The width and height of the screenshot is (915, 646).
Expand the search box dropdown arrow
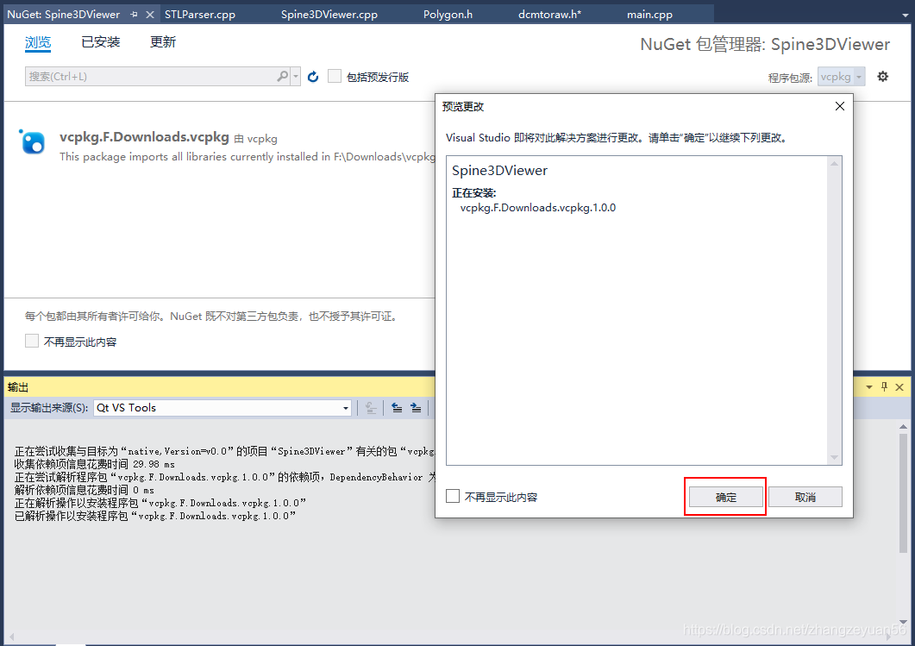click(x=295, y=76)
